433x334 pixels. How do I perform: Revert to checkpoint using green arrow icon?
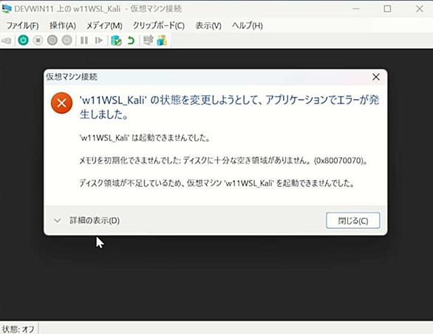[132, 41]
